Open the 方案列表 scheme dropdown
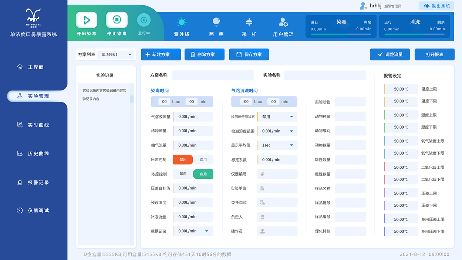 (x=115, y=54)
